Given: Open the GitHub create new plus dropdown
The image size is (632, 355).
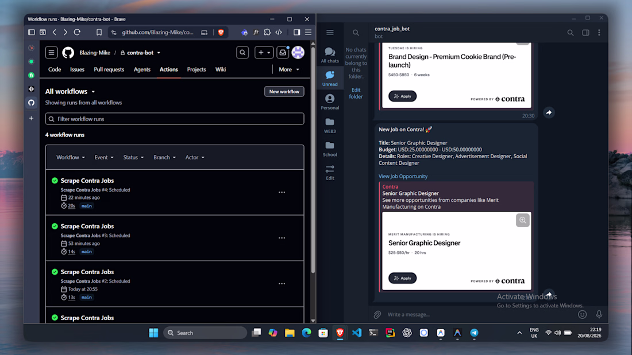Looking at the screenshot, I should pos(264,52).
